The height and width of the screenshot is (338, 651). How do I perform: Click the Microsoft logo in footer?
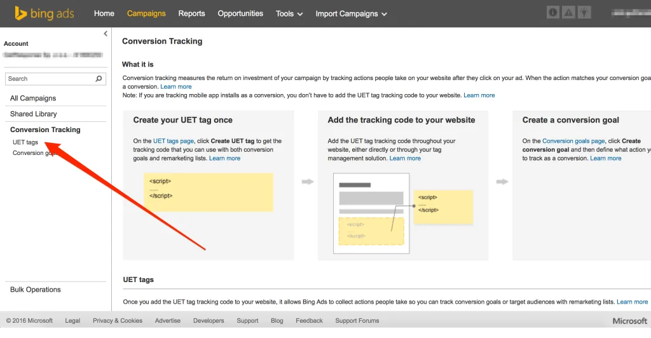(x=629, y=321)
